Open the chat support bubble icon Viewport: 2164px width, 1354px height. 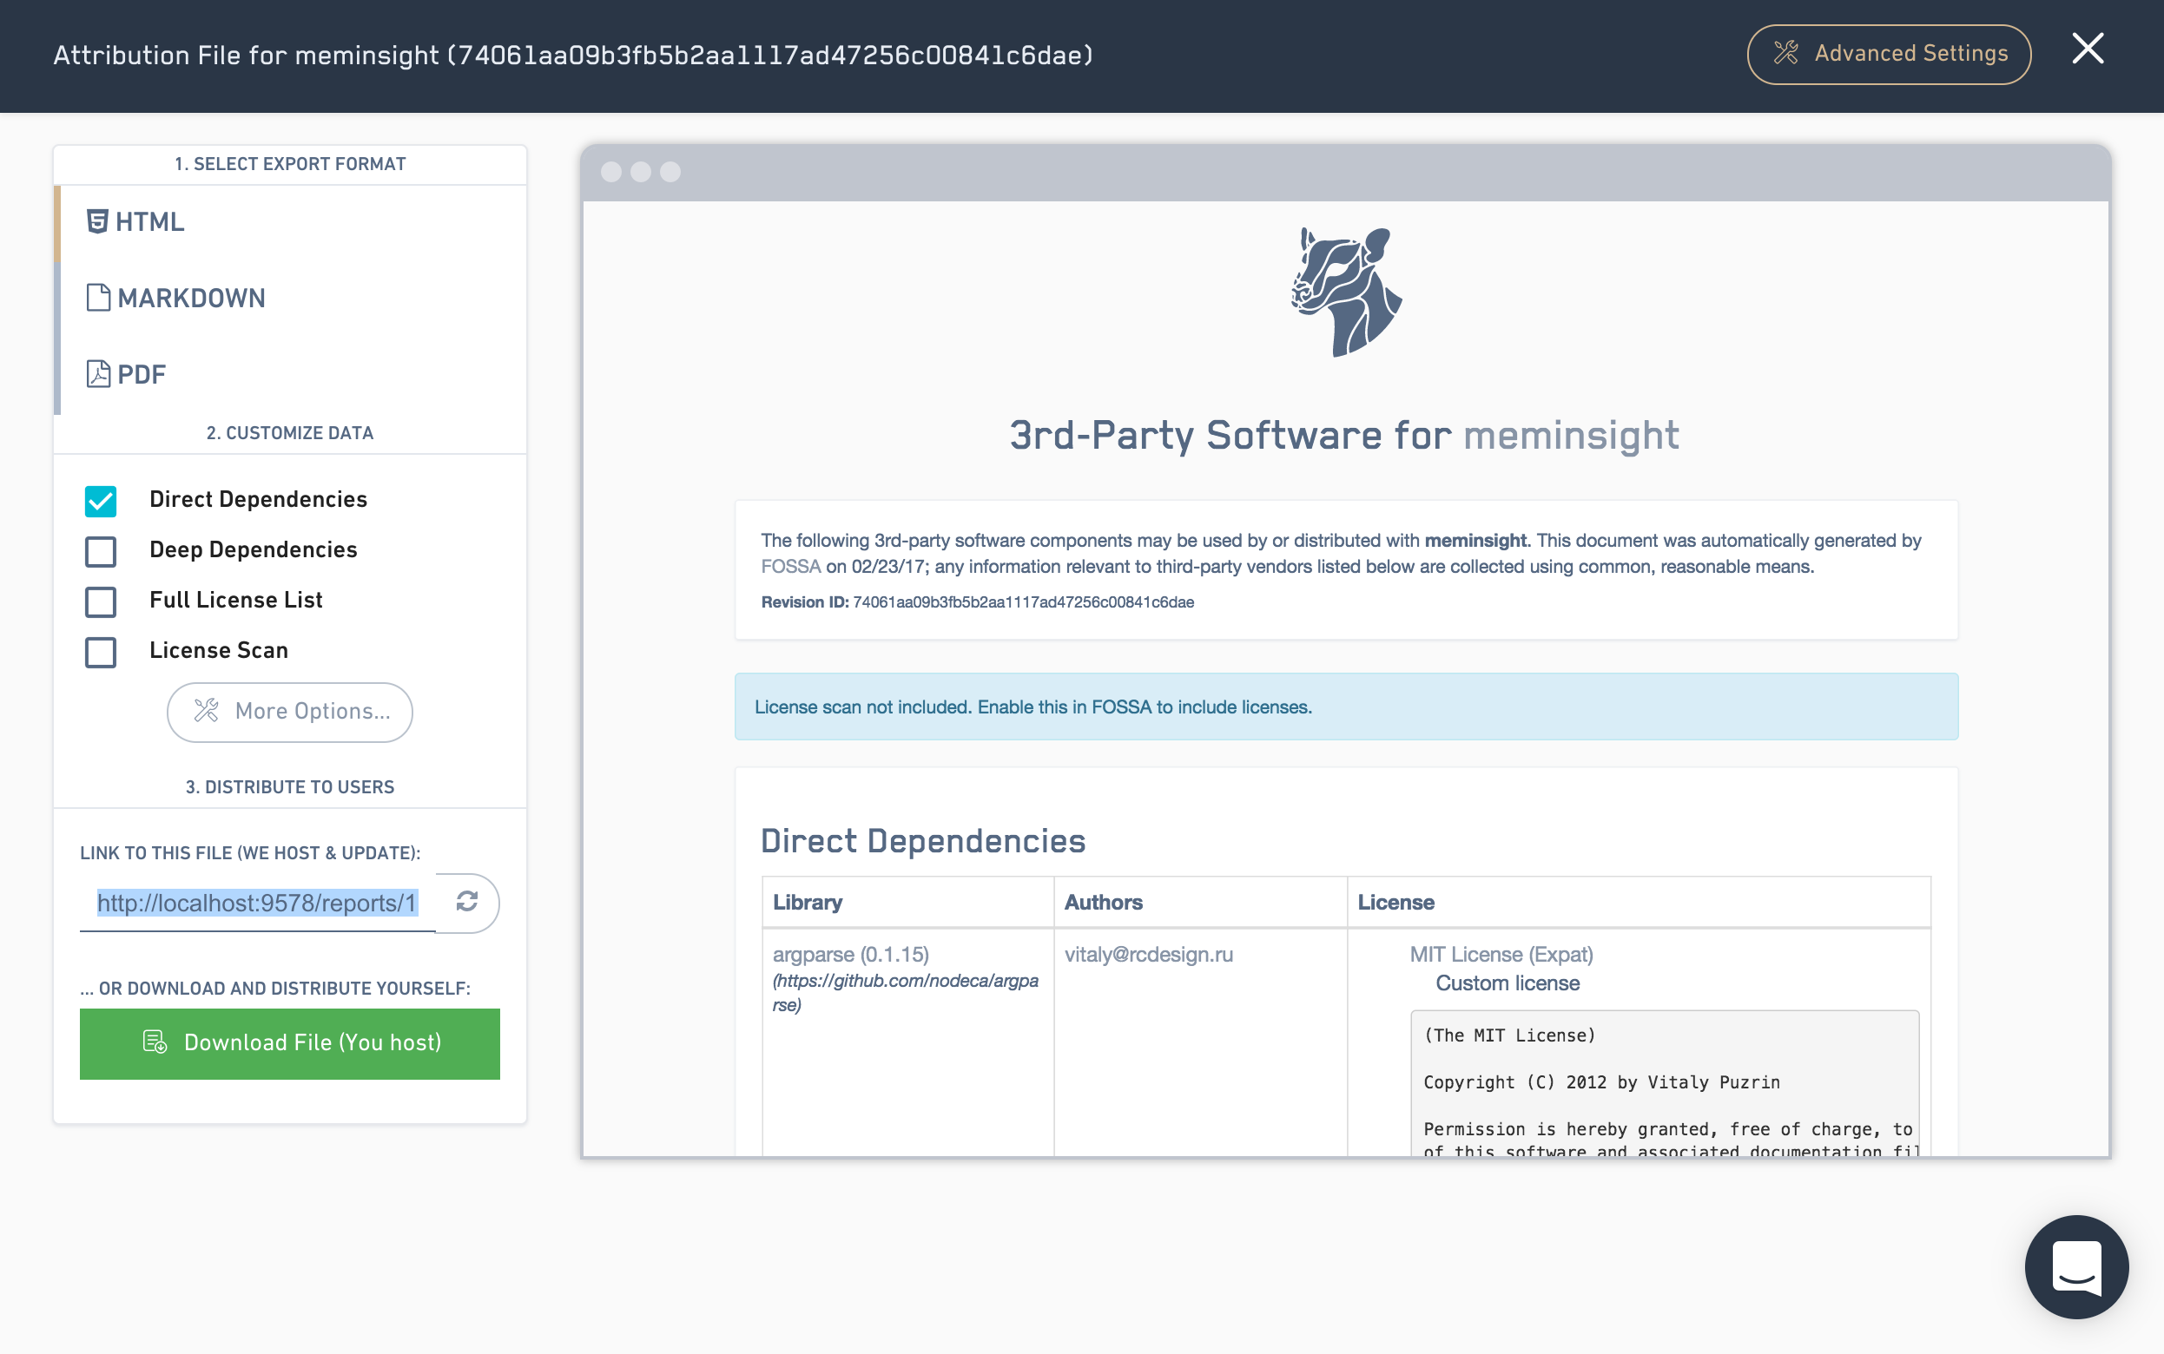(2075, 1266)
